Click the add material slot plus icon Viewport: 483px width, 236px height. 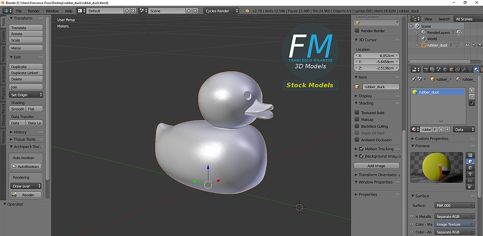pos(472,90)
